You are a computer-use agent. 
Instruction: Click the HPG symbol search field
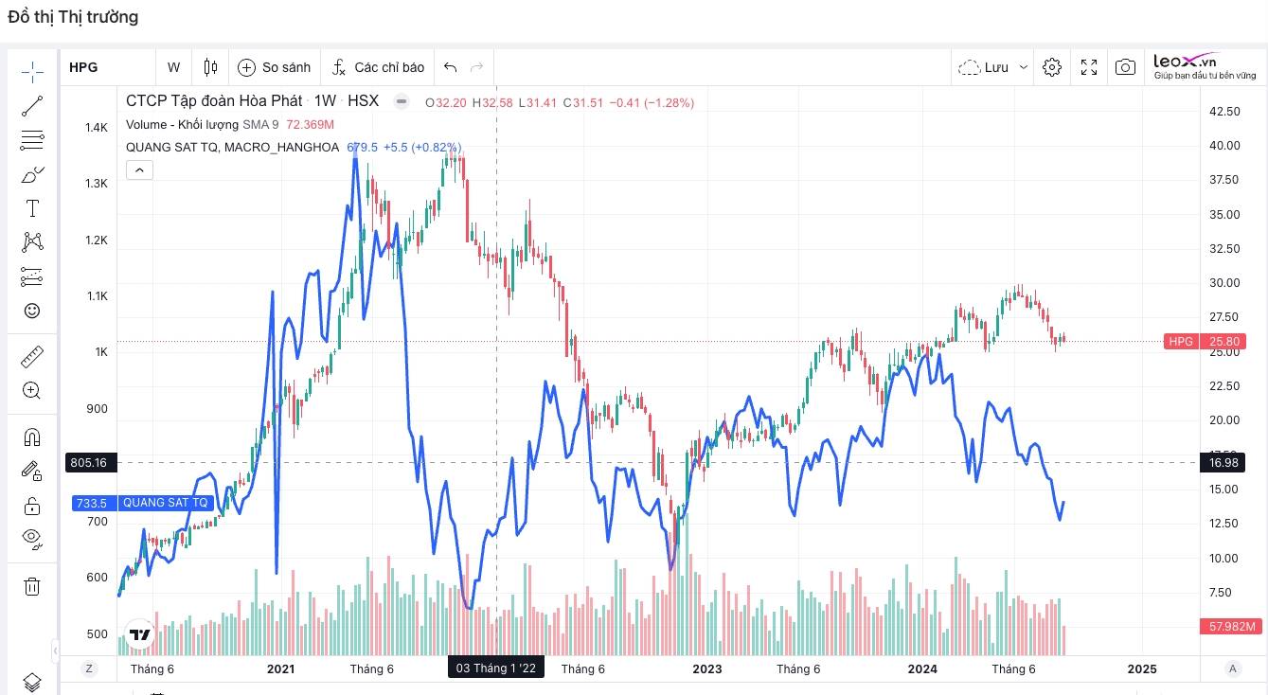[x=106, y=67]
